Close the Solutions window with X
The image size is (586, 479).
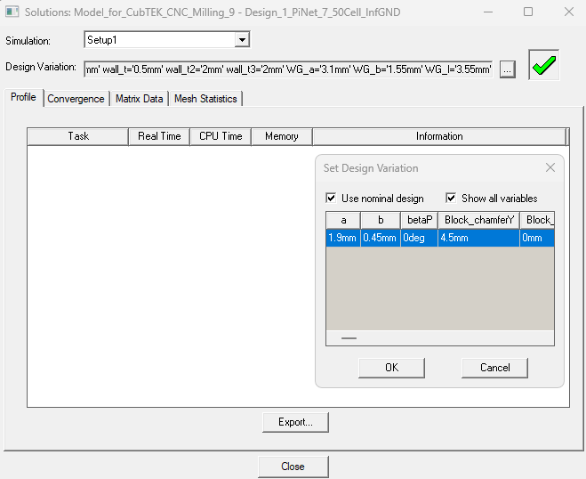pyautogui.click(x=569, y=12)
